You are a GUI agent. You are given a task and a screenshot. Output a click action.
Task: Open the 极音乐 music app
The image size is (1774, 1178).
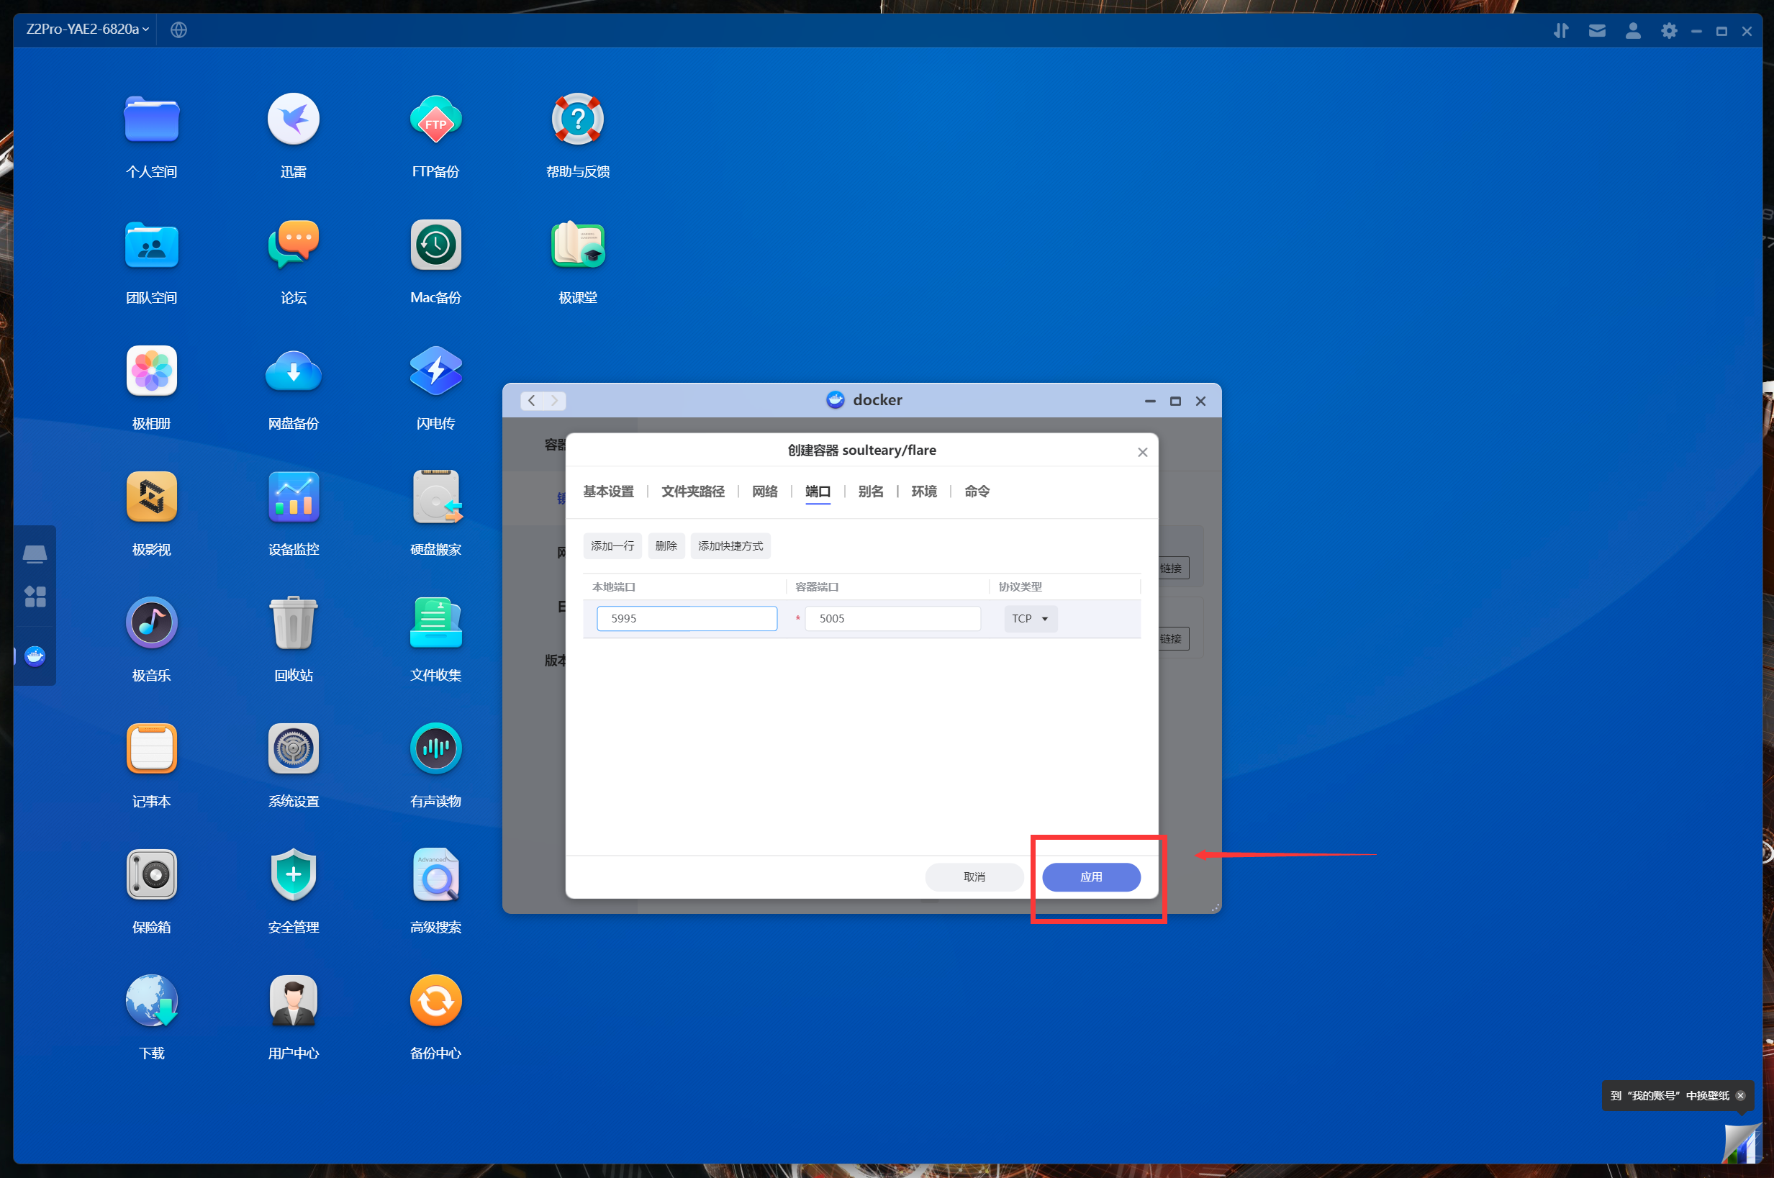pyautogui.click(x=151, y=622)
